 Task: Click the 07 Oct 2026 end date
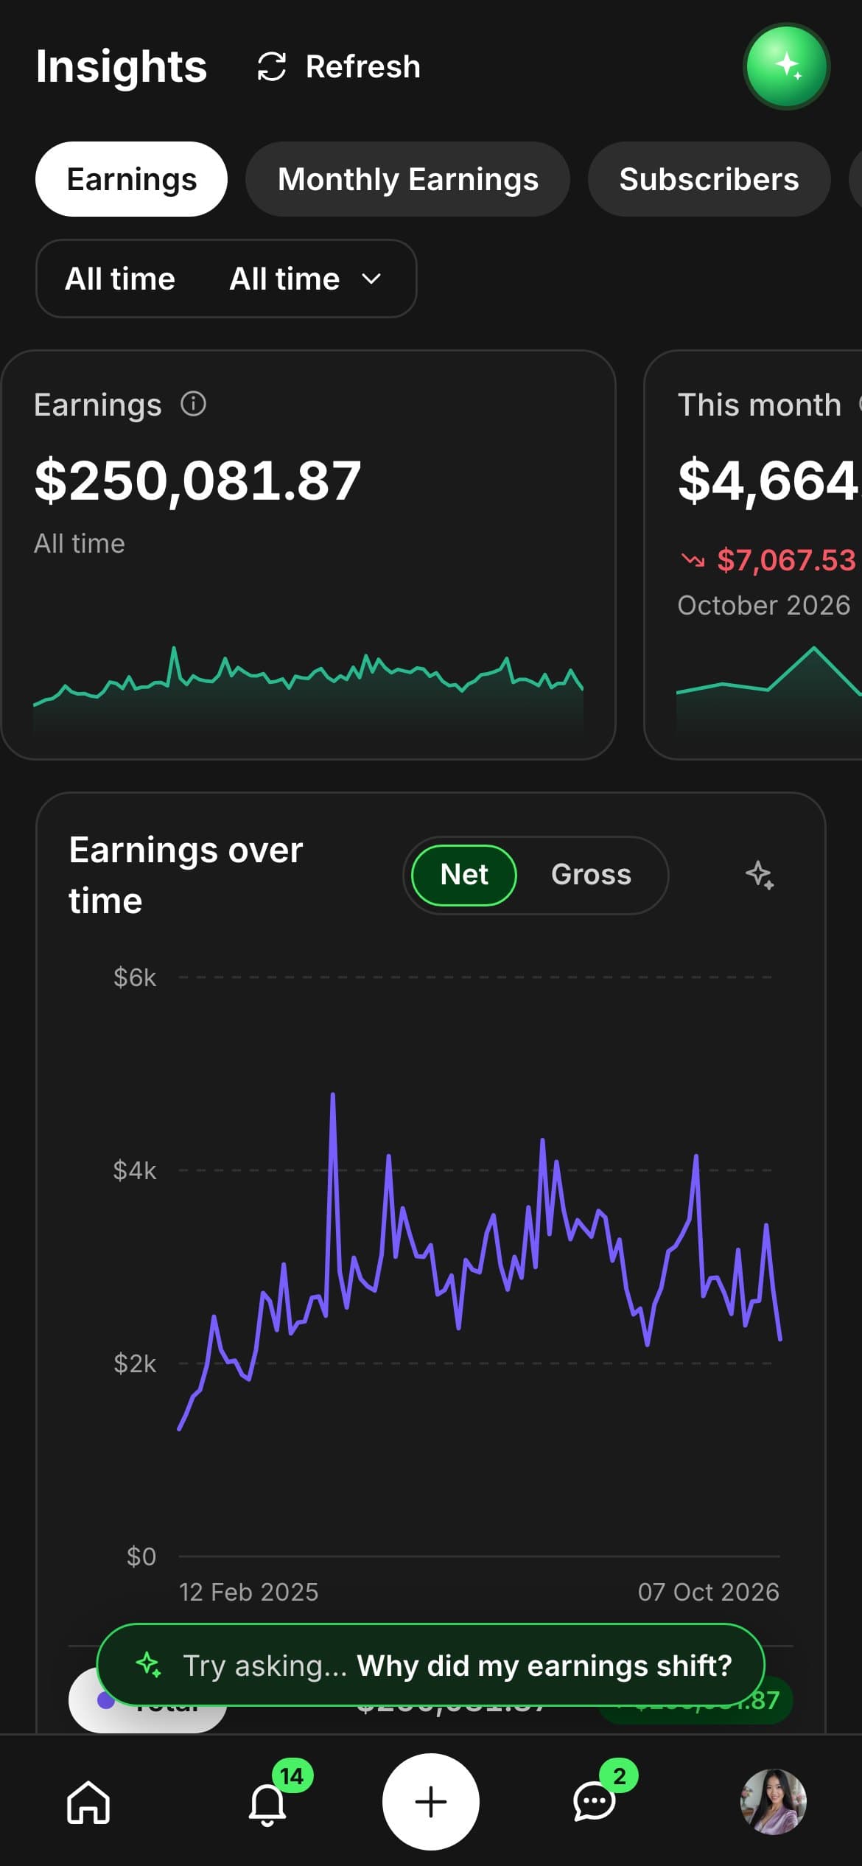[709, 1592]
